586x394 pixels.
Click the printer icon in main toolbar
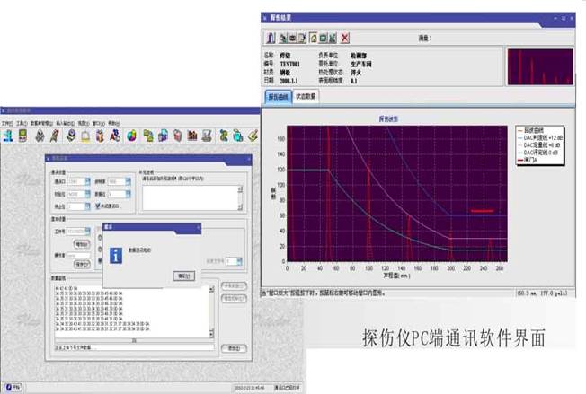[x=207, y=136]
